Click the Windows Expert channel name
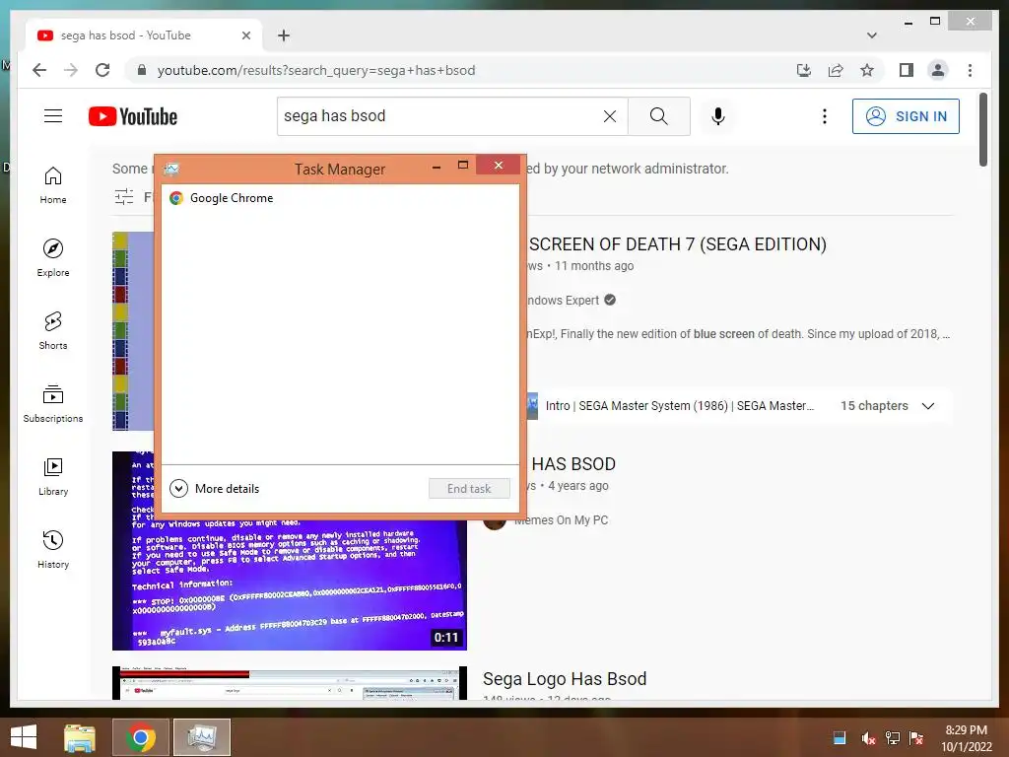1009x757 pixels. coord(563,300)
